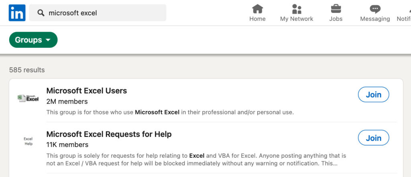Click the My Network navigation label
The height and width of the screenshot is (177, 411).
tap(297, 19)
